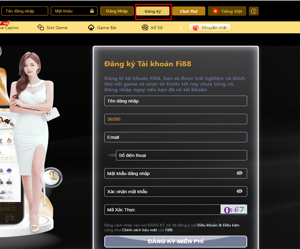The image size is (300, 249).
Task: Focus the header Tên đăng nhập field
Action: pos(25,11)
